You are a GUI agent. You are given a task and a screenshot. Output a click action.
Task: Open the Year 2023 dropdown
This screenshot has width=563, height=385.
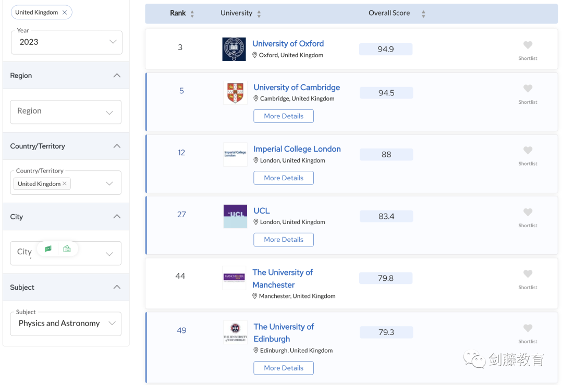point(67,42)
